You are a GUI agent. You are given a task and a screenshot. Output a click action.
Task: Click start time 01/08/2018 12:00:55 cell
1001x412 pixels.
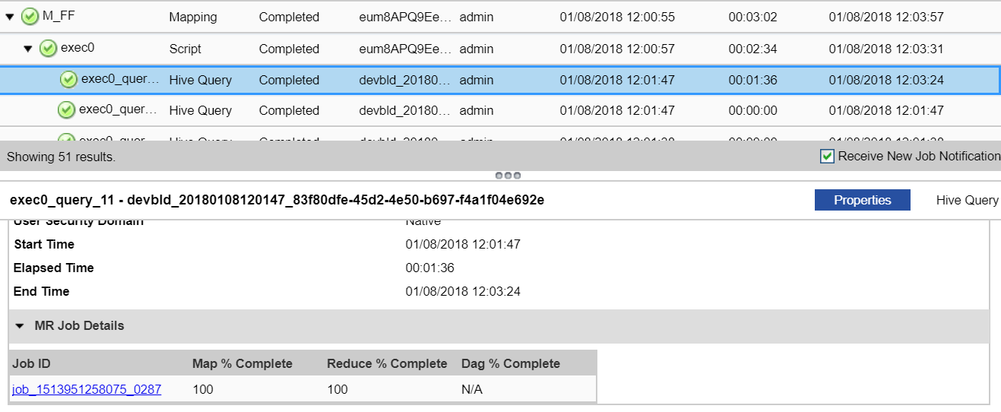617,17
